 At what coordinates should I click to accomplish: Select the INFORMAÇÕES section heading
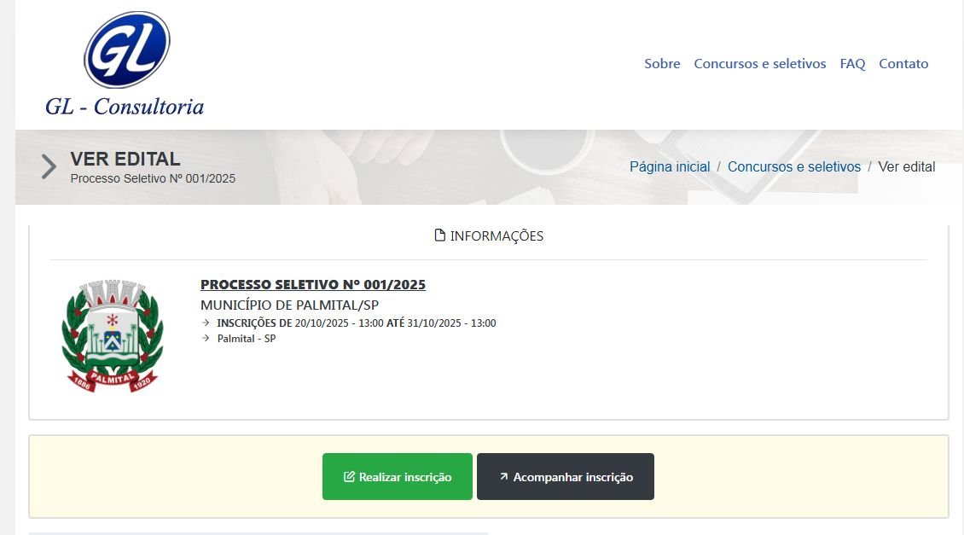point(496,236)
